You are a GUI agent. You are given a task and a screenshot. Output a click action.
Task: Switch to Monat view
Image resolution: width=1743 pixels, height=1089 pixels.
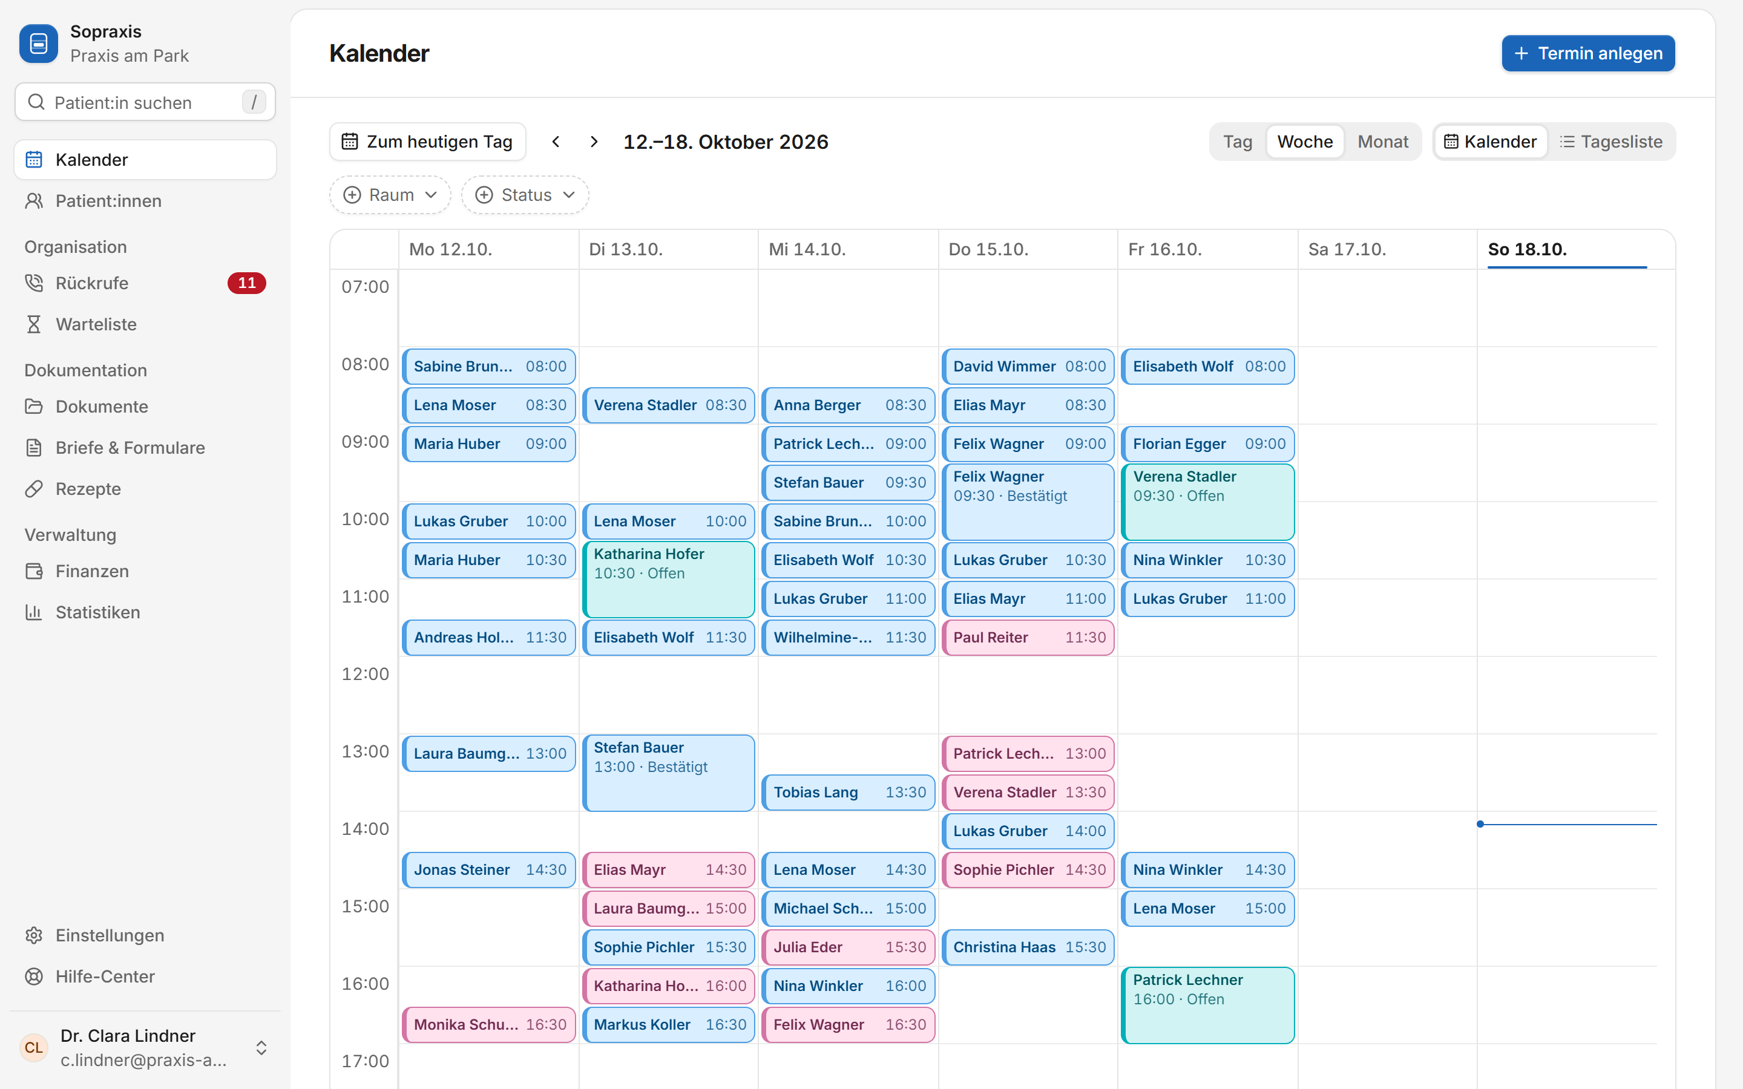(x=1382, y=142)
